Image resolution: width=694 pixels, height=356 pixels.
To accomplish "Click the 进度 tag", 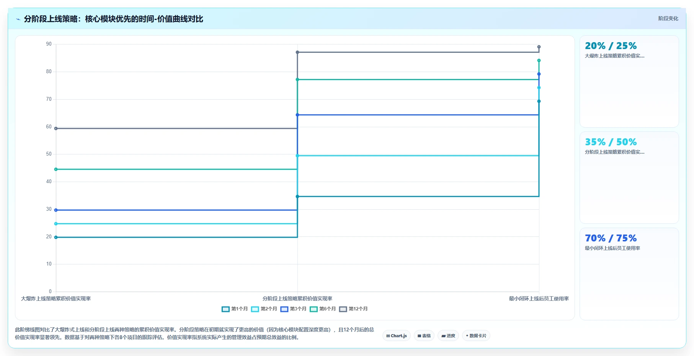I will [x=448, y=336].
